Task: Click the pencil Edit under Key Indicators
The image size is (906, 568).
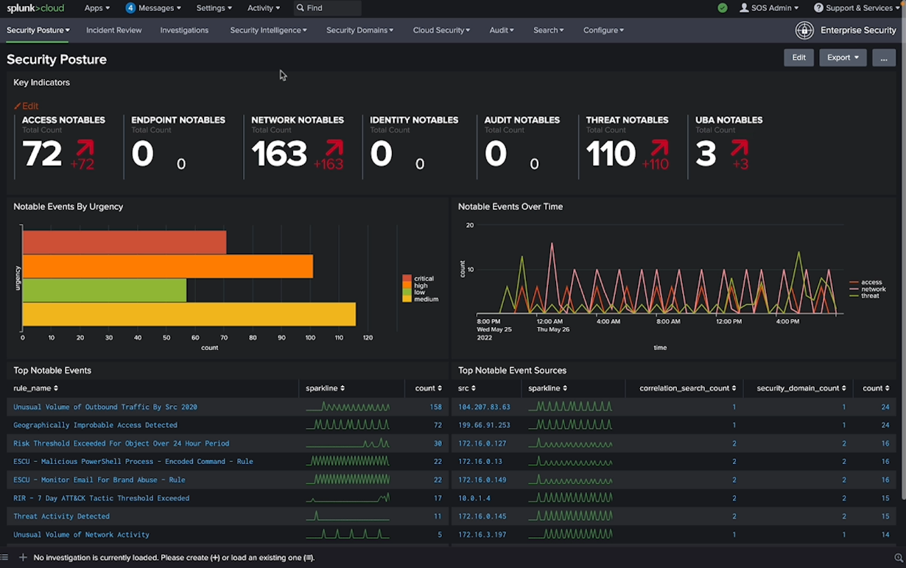Action: 26,106
